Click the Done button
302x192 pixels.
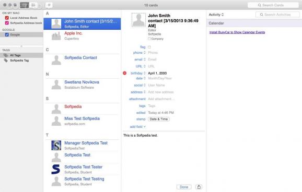click(x=184, y=187)
